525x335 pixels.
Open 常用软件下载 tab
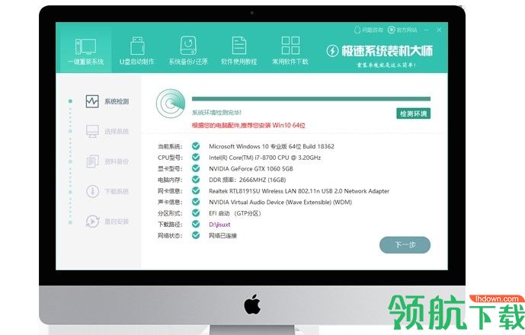pos(290,51)
